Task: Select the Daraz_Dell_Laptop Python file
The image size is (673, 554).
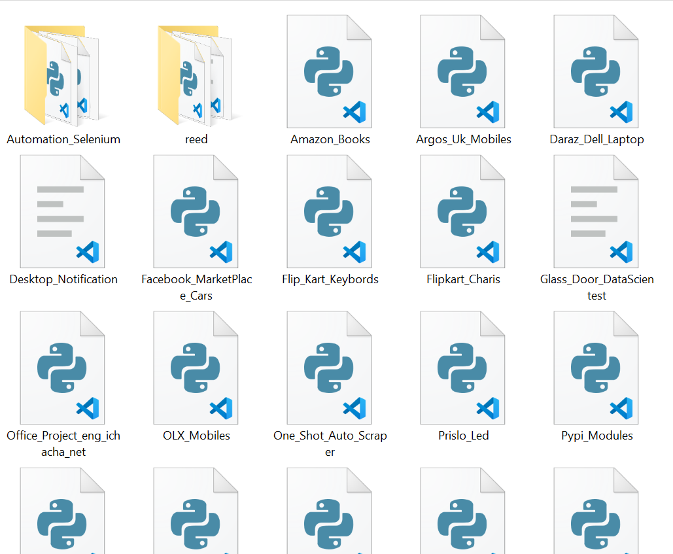Action: coord(596,72)
